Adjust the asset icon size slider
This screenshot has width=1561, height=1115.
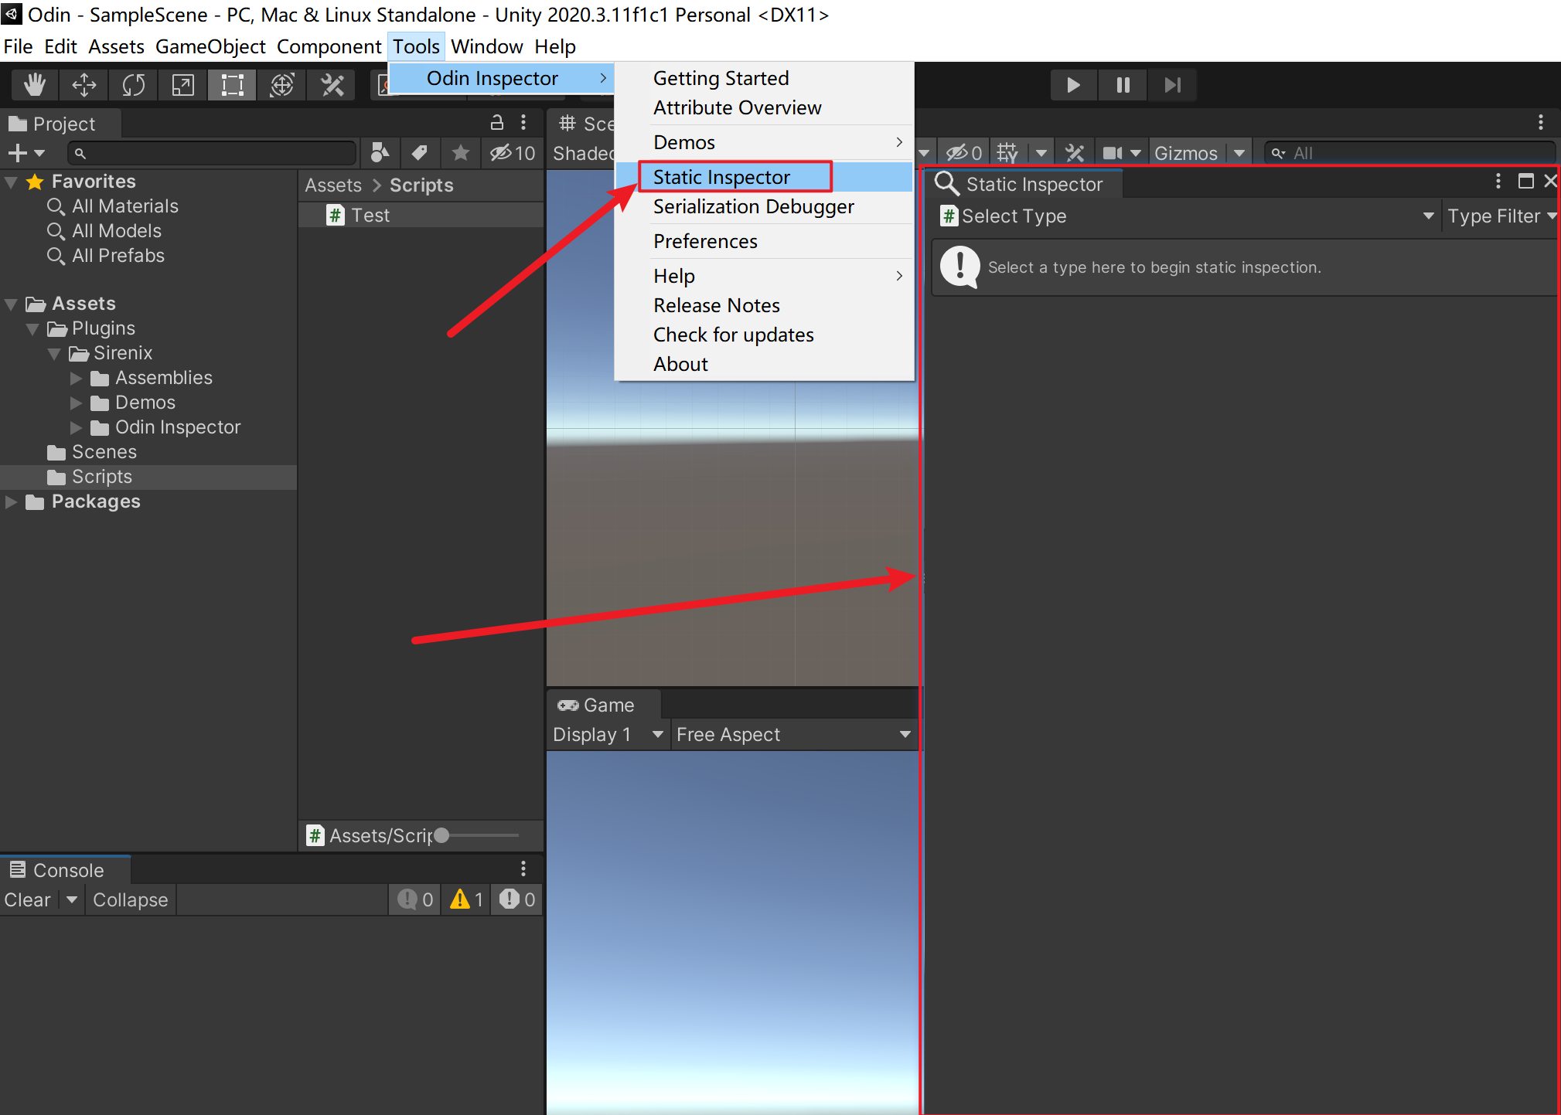441,835
